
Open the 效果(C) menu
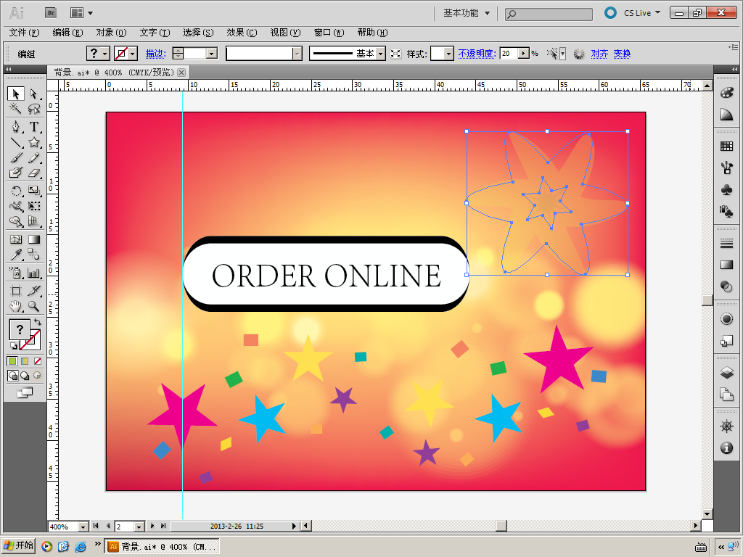pyautogui.click(x=242, y=33)
